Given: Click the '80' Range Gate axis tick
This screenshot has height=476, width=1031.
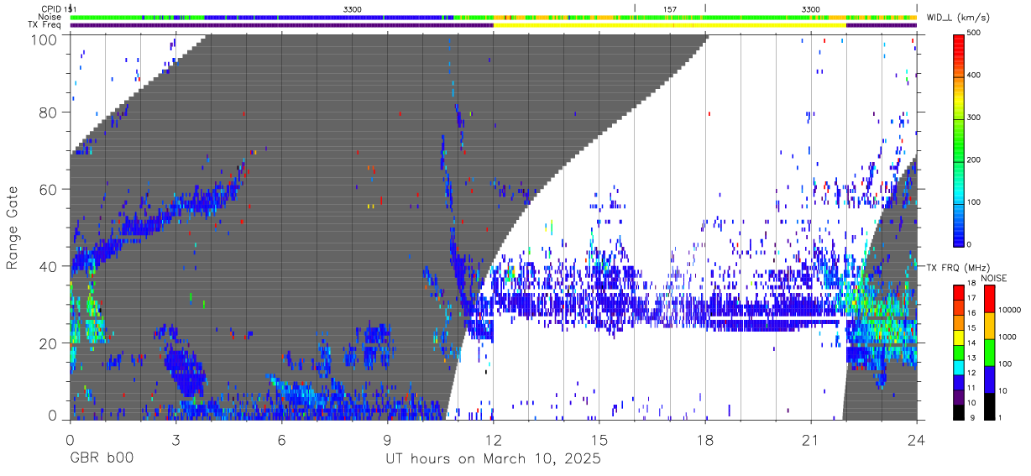Looking at the screenshot, I should [x=49, y=112].
